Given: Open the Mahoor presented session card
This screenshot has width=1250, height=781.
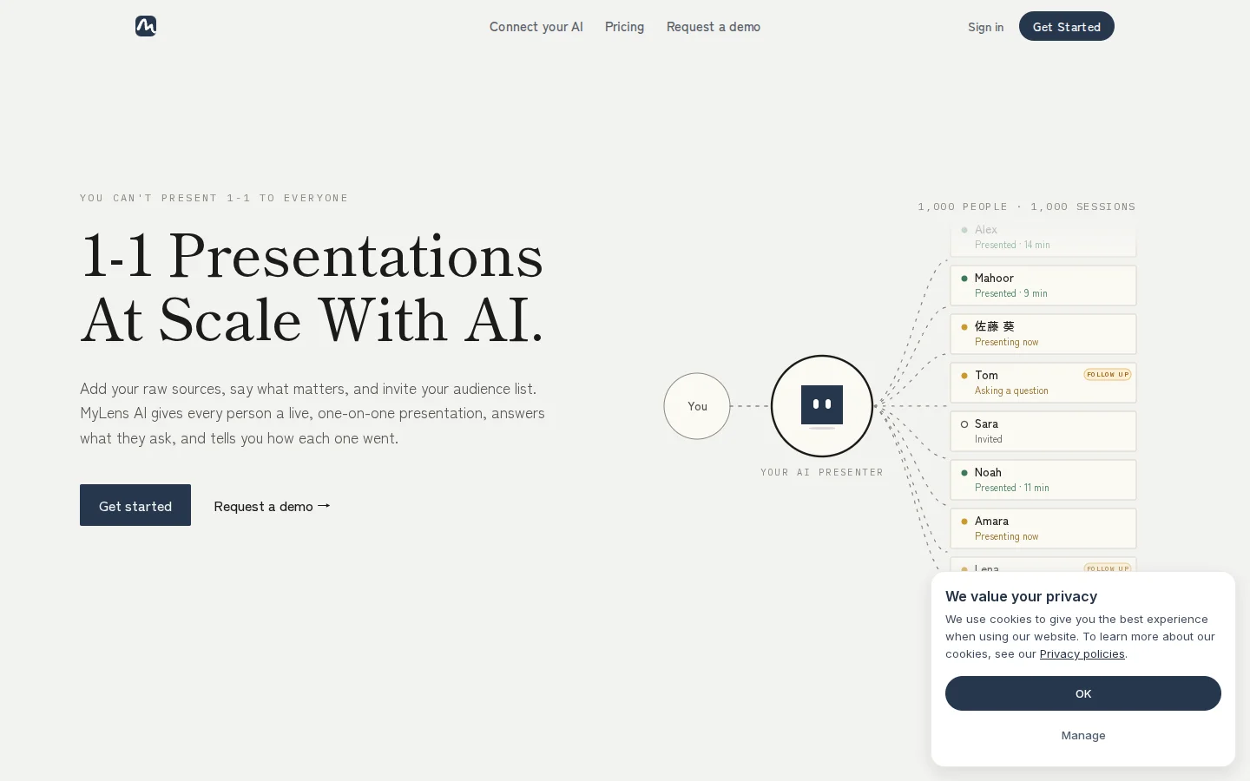Looking at the screenshot, I should point(1043,285).
